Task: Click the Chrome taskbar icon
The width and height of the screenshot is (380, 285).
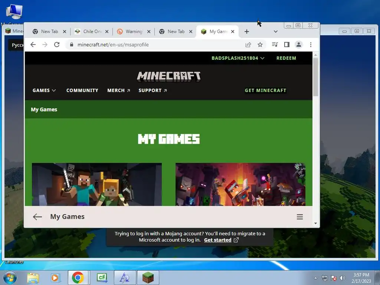Action: (78, 278)
